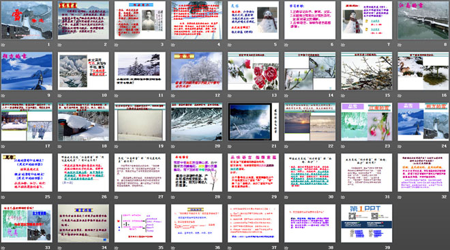
Task: Select slide 20 thumbnail with wind-blown snow
Action: click(196, 122)
